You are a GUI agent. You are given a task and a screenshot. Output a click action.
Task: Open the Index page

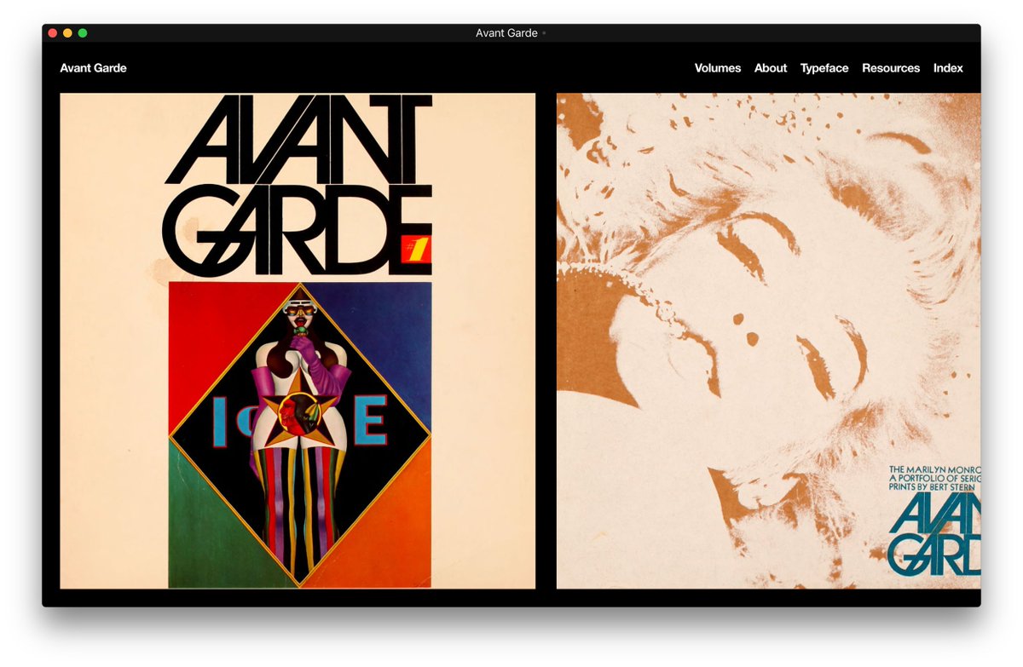point(948,68)
